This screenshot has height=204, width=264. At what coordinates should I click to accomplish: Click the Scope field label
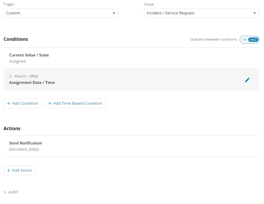[x=149, y=4]
